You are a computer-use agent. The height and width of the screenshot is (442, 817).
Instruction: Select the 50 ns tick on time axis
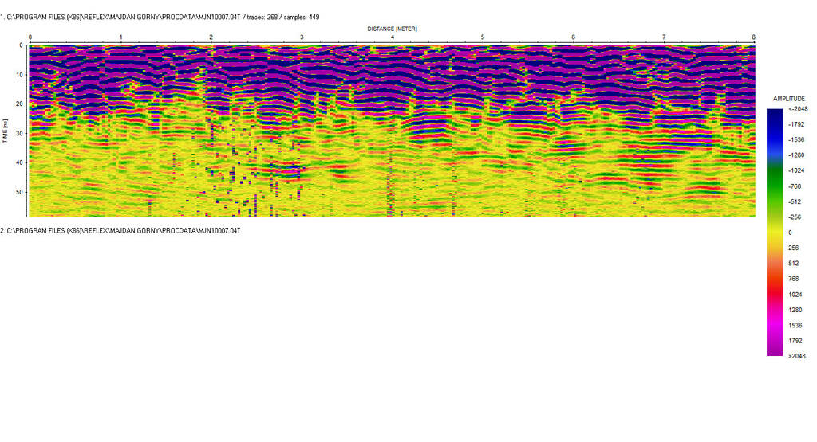20,192
